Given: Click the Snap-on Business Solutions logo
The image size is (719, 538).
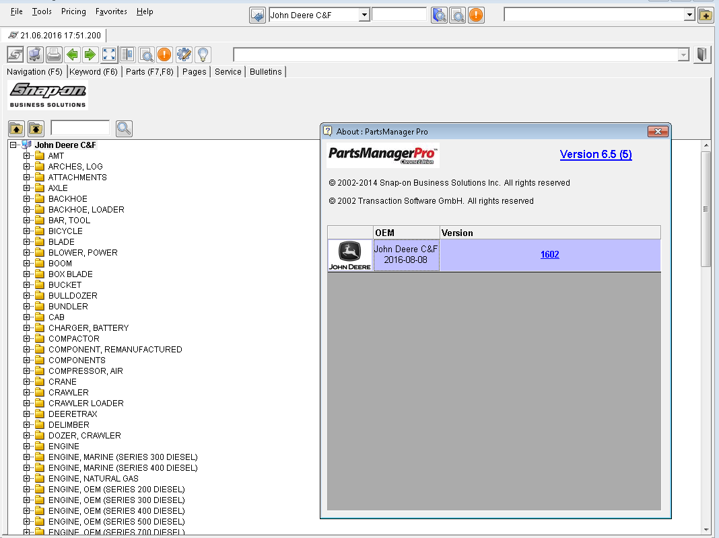Looking at the screenshot, I should point(48,95).
